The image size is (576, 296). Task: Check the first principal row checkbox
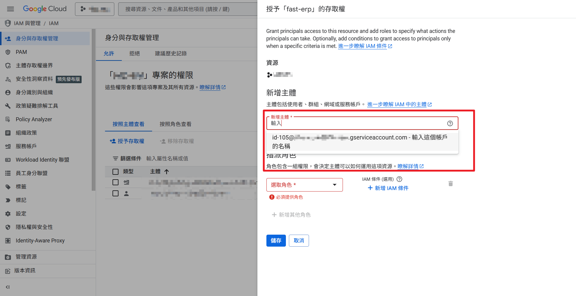(115, 182)
